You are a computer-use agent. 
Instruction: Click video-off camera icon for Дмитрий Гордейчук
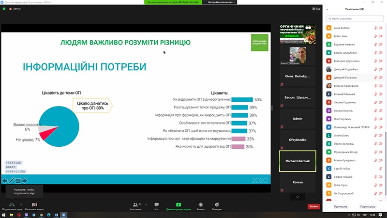point(381,69)
